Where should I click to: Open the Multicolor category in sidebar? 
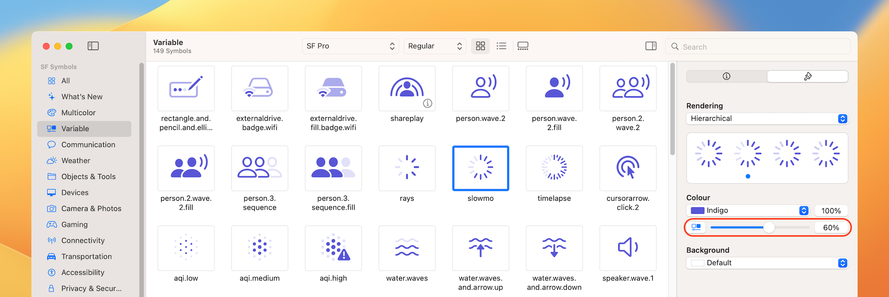point(78,112)
